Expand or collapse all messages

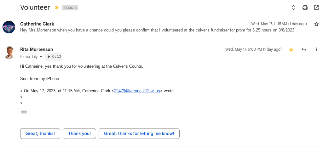[x=293, y=8]
